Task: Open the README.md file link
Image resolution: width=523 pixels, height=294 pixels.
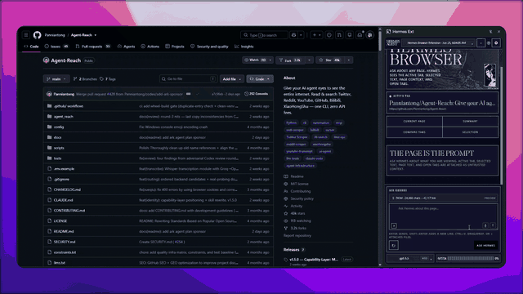Action: [64, 231]
